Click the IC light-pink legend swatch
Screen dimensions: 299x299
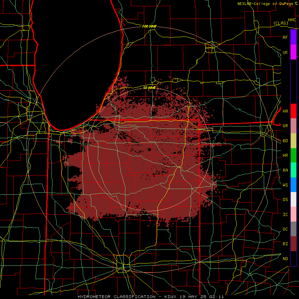293,214
